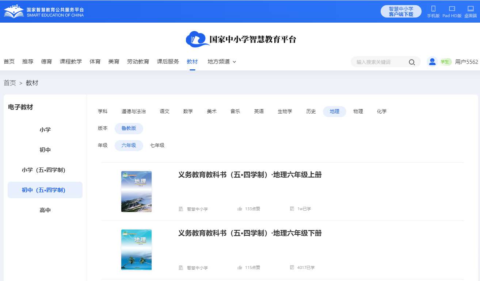Open the 地理六年级下册 book cover

[x=136, y=250]
